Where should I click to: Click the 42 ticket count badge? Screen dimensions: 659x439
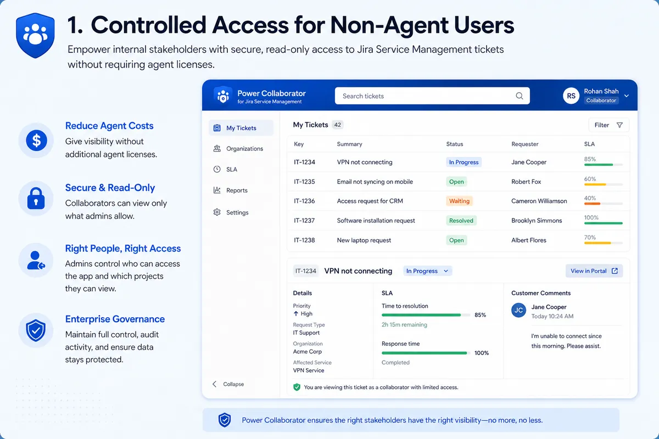(x=338, y=125)
